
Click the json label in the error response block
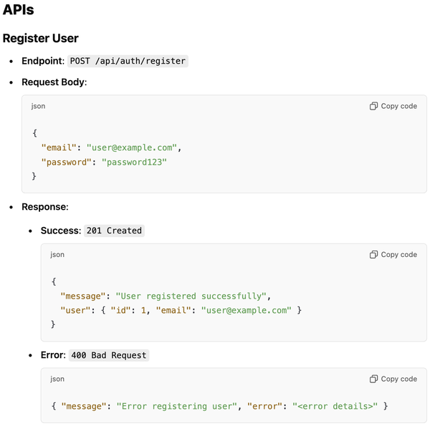click(x=57, y=379)
